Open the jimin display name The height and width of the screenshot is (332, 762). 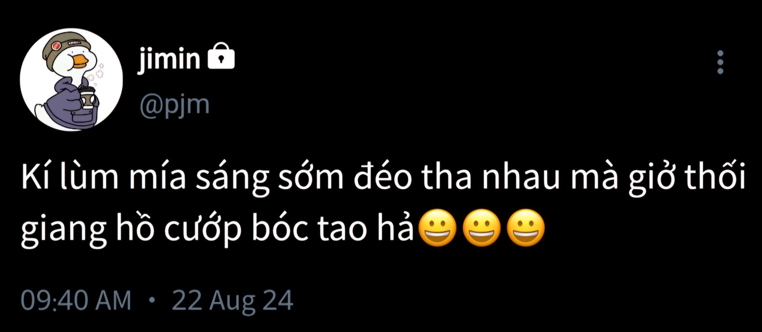pyautogui.click(x=169, y=59)
